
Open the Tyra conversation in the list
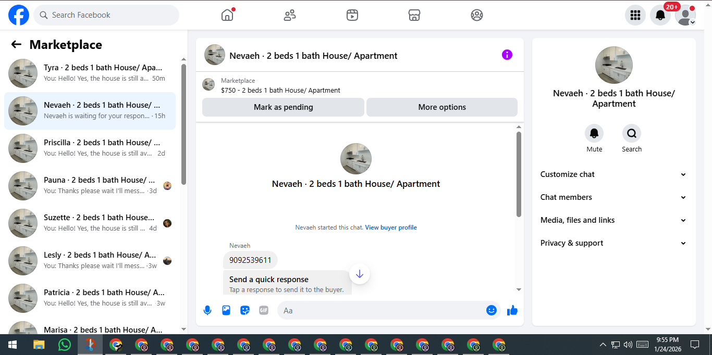(90, 73)
